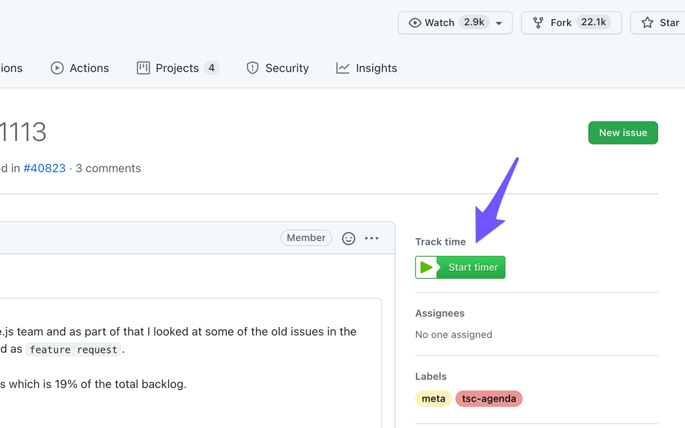The width and height of the screenshot is (685, 428).
Task: Click the Assignees section heading
Action: pyautogui.click(x=440, y=313)
